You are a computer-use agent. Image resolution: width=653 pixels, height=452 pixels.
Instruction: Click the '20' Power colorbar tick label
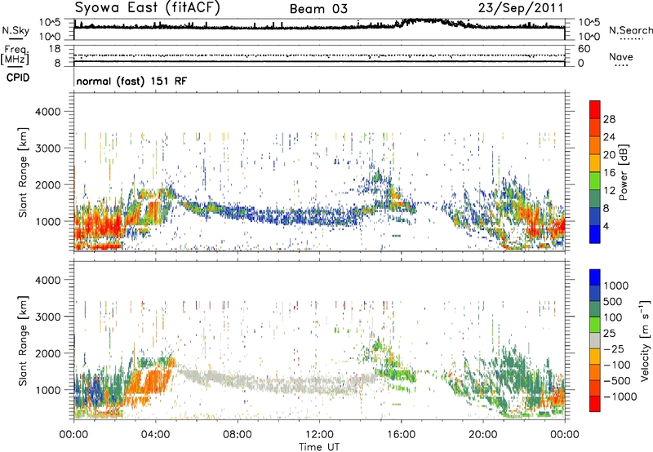coord(609,155)
